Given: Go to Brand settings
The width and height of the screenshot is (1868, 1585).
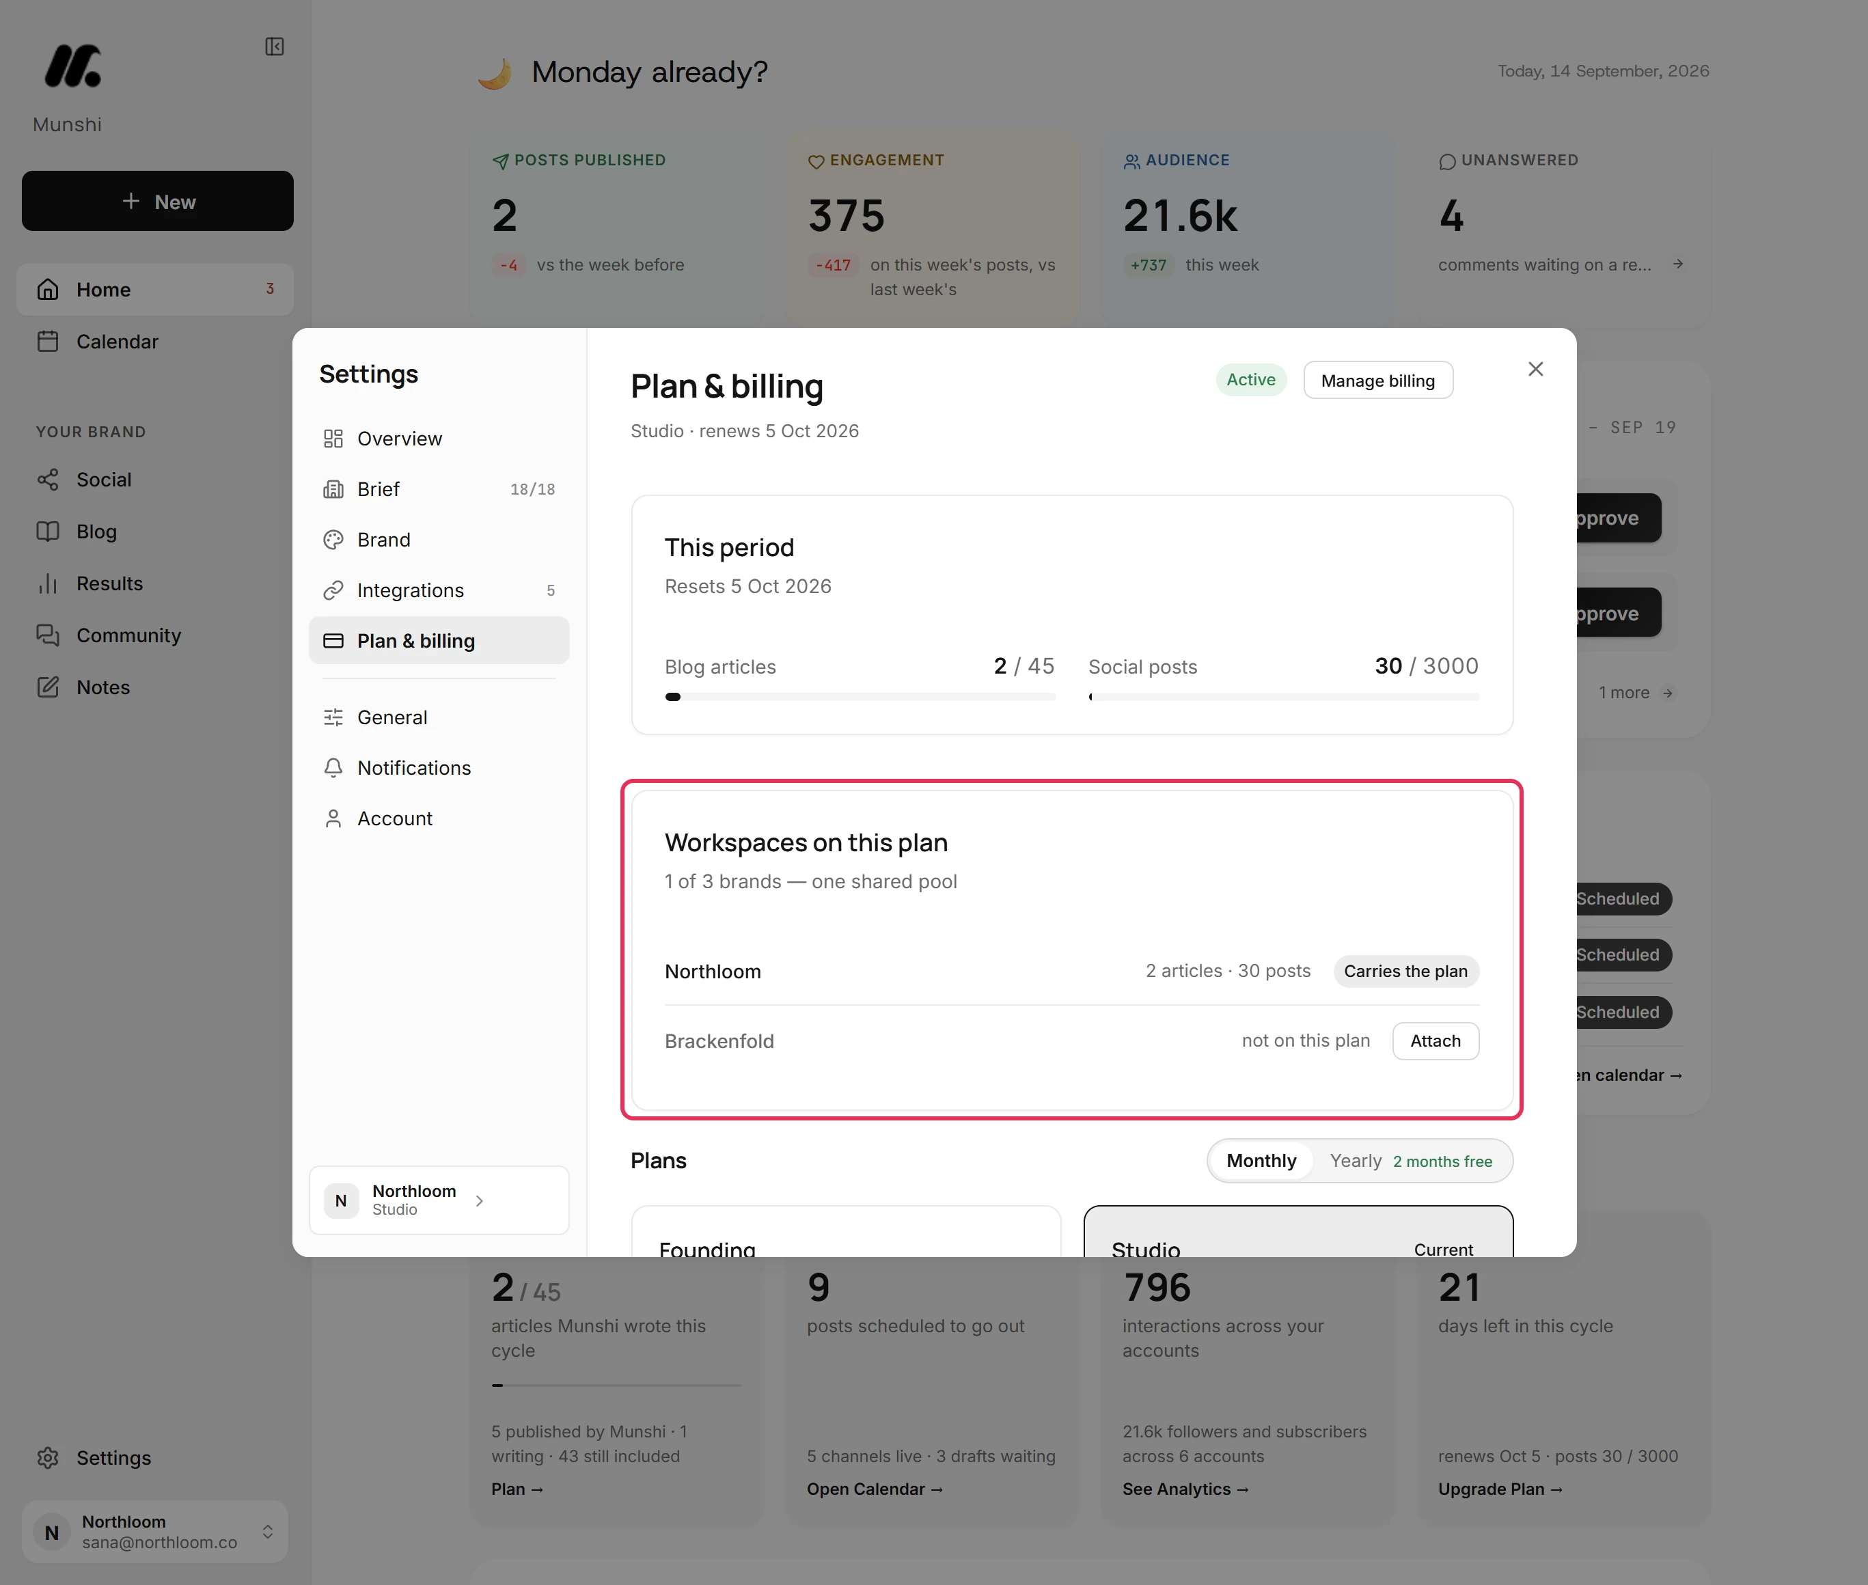Looking at the screenshot, I should (439, 540).
